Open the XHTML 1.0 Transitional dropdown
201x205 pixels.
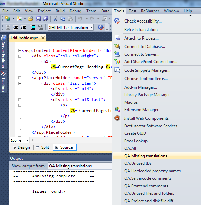click(x=92, y=27)
